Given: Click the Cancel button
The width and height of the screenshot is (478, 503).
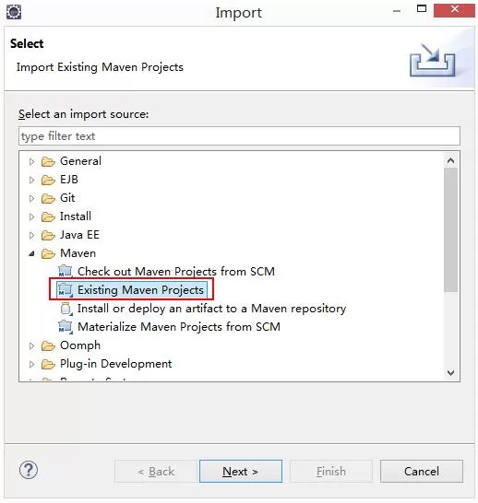Looking at the screenshot, I should pyautogui.click(x=422, y=471).
